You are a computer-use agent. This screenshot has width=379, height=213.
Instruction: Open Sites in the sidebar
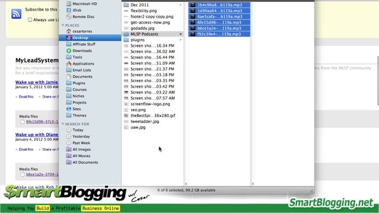point(76,109)
